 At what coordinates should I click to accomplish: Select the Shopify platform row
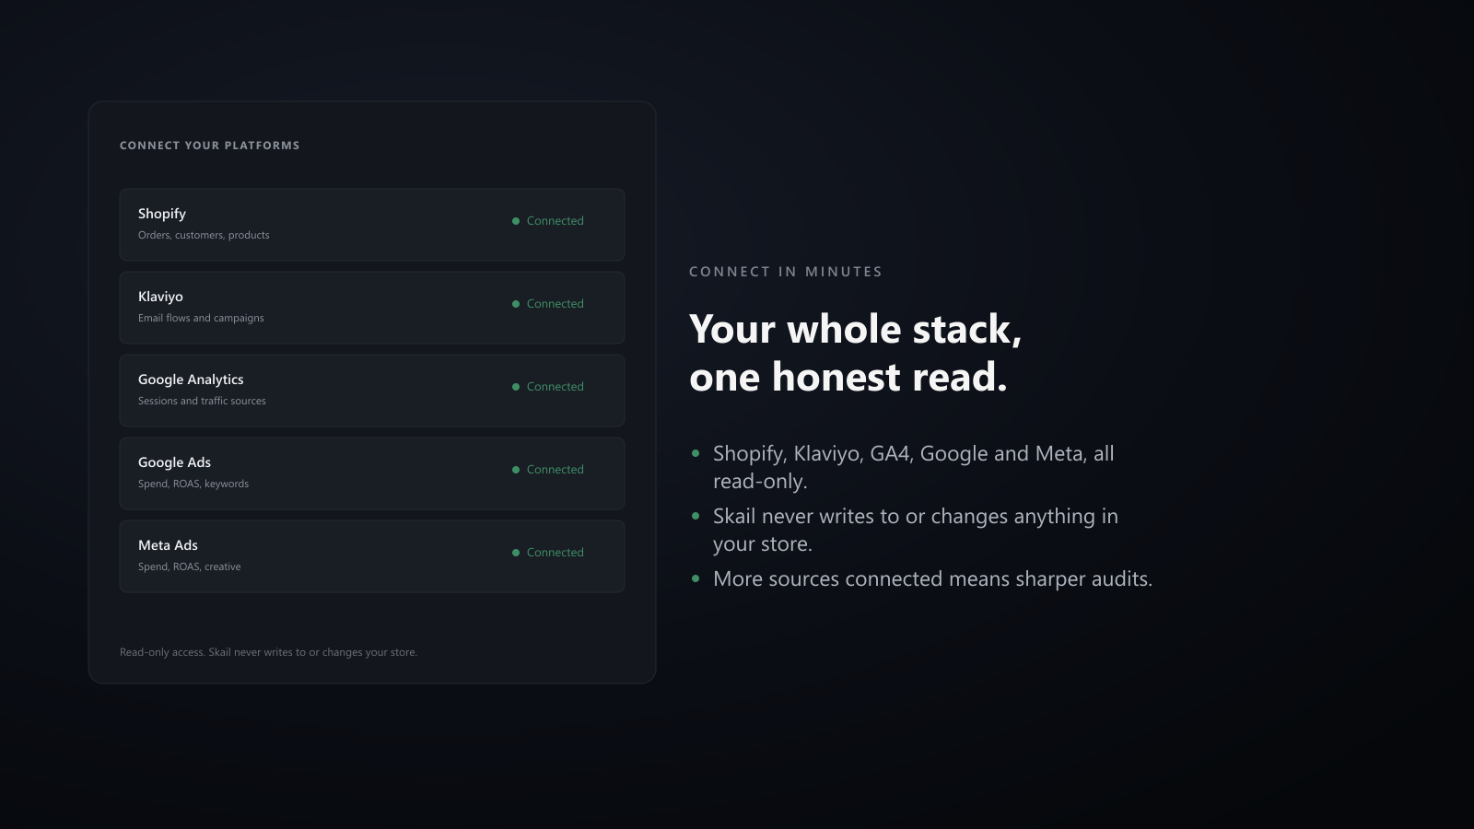coord(372,225)
